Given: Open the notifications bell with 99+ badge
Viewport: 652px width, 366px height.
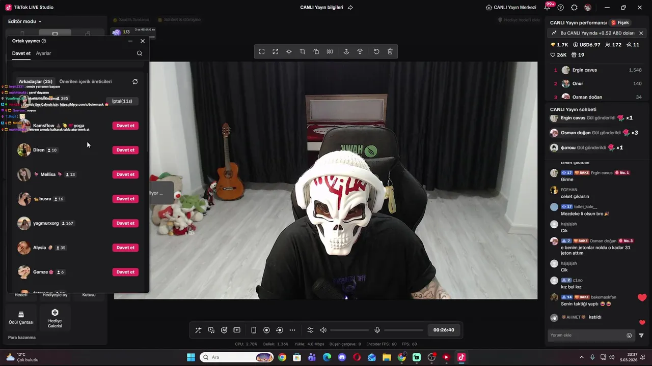Looking at the screenshot, I should (x=548, y=7).
